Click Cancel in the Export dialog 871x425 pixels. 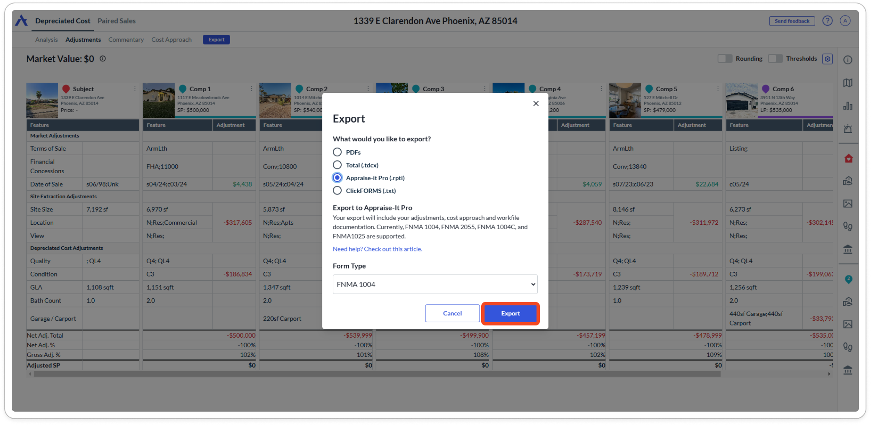452,313
